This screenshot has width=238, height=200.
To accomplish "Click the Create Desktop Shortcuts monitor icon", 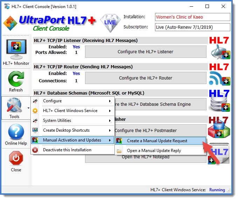I will [x=35, y=130].
